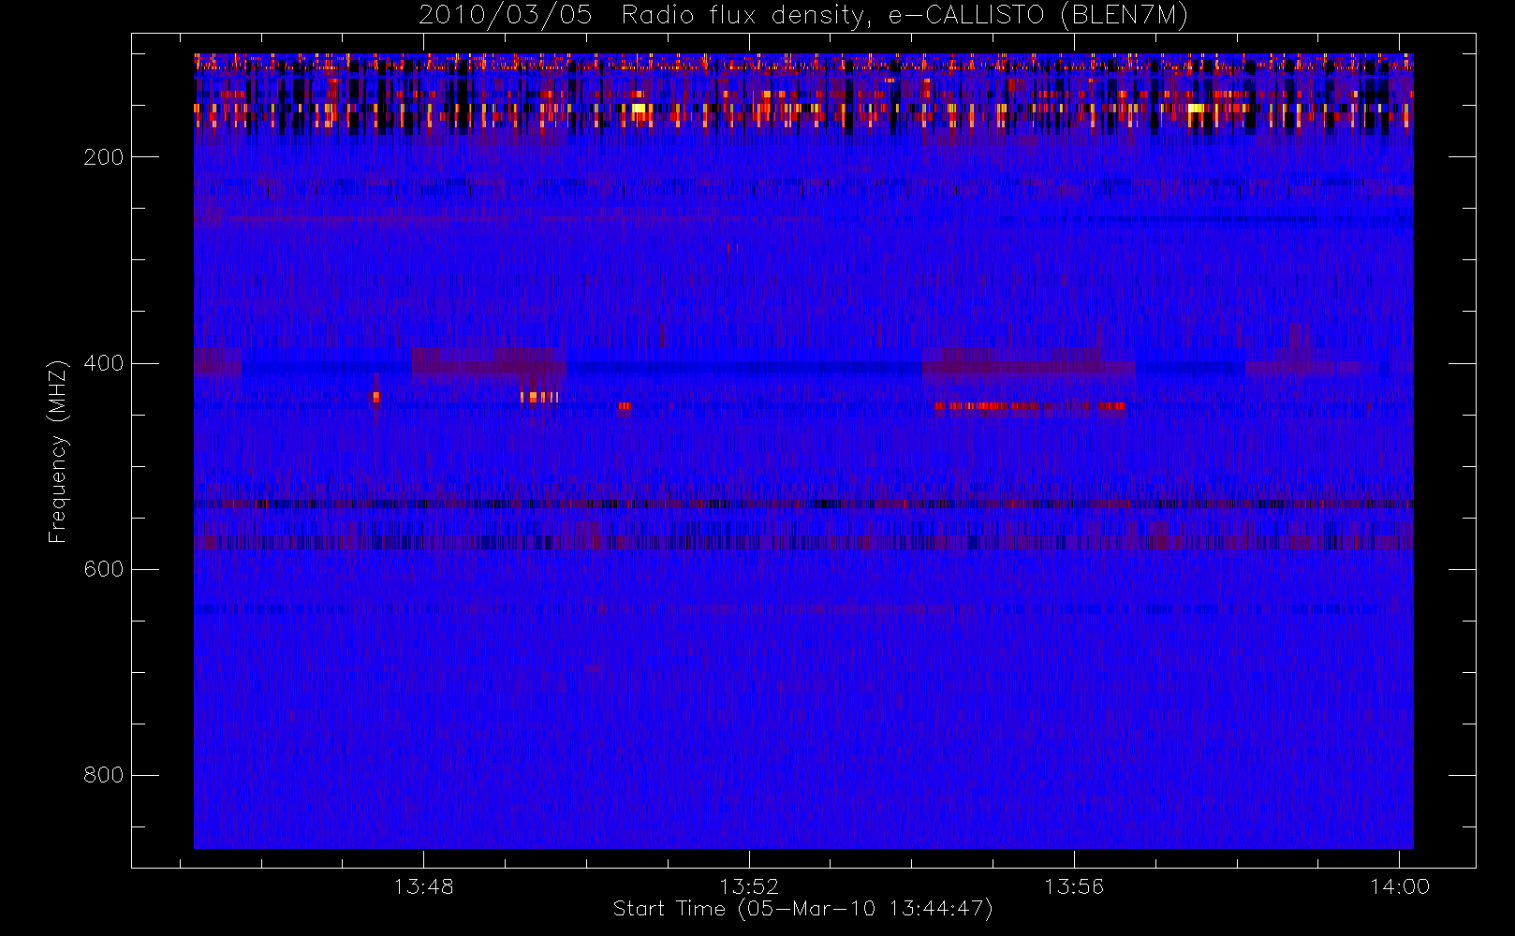Select the 400 frequency tick label
Image resolution: width=1515 pixels, height=936 pixels.
coord(103,363)
